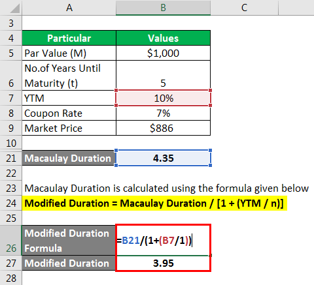Select row 6 header

click(11, 76)
